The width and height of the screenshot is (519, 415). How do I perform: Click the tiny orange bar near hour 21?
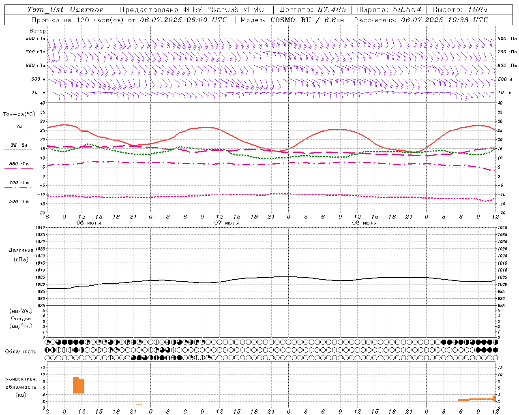coord(139,404)
